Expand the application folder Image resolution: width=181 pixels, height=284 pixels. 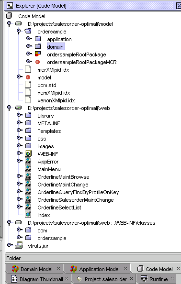[29, 38]
